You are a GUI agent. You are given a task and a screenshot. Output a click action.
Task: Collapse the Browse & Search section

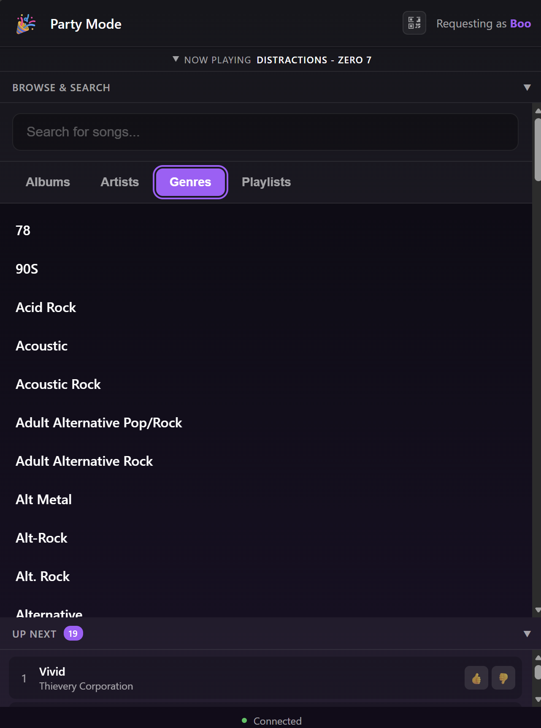coord(526,87)
